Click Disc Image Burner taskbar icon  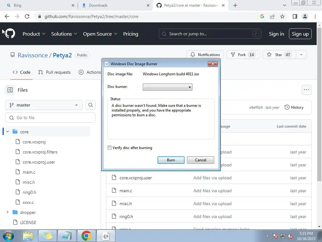(x=106, y=236)
